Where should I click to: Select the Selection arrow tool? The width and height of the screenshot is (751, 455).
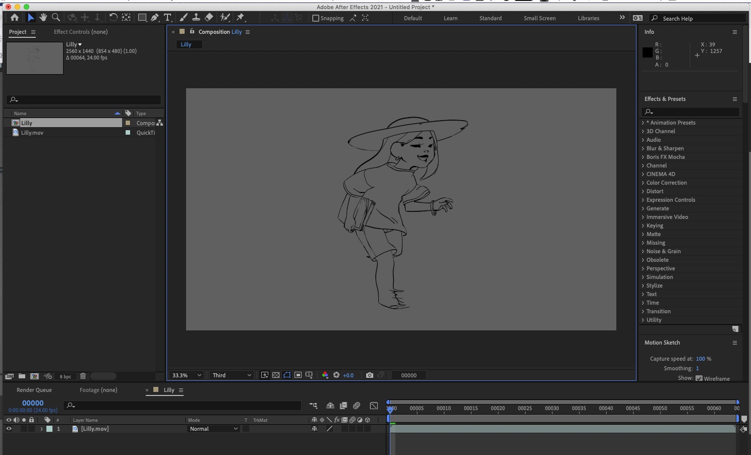click(x=31, y=18)
